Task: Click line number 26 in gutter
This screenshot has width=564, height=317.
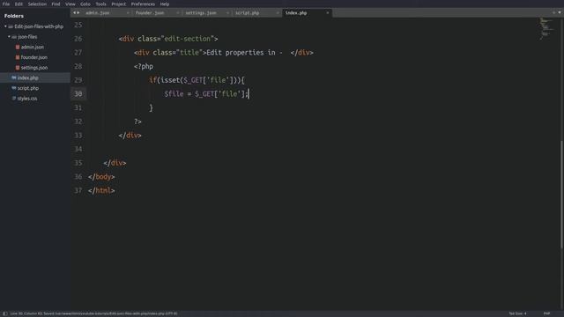Action: coord(78,39)
